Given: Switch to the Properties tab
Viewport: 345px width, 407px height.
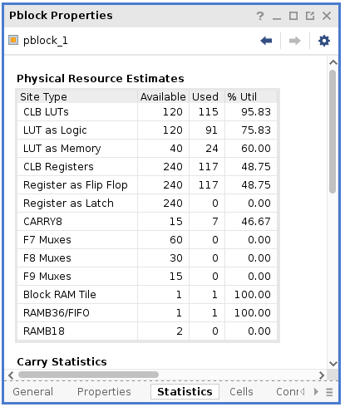Looking at the screenshot, I should (x=104, y=392).
